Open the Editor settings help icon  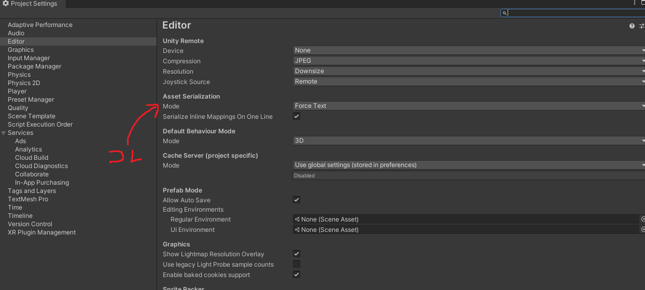[632, 26]
